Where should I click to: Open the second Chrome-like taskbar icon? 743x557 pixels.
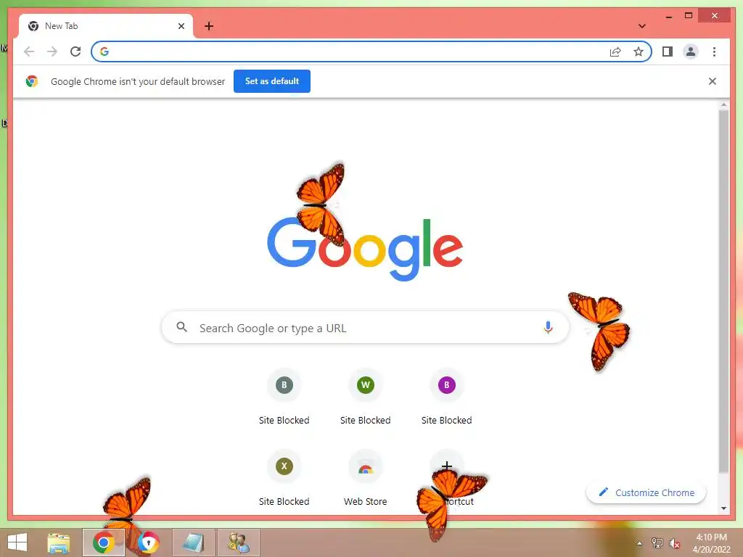click(148, 542)
